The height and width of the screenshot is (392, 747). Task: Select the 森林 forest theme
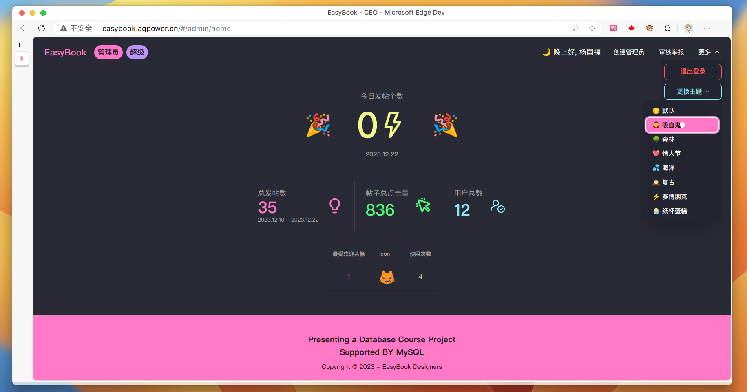[x=668, y=139]
